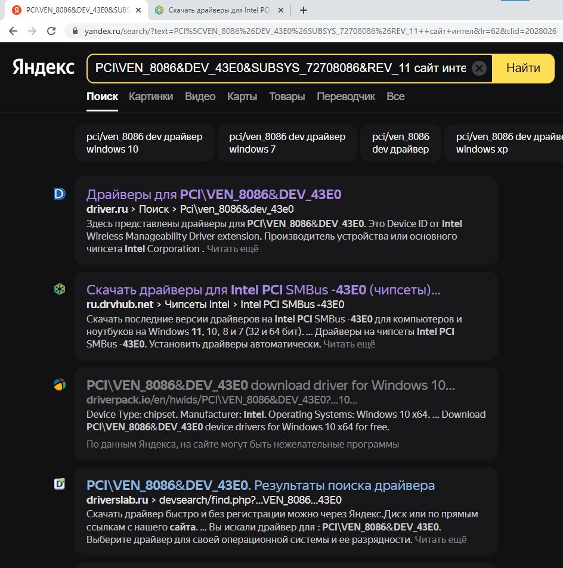
Task: Click the Яндекс logo
Action: [44, 67]
